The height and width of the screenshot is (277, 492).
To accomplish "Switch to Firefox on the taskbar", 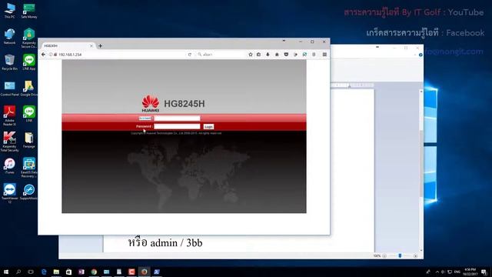I will (144, 272).
